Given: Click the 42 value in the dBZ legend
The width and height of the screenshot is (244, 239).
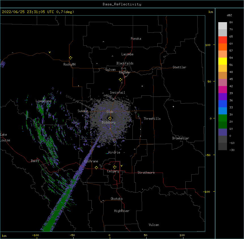Looking at the screenshot, I should (231, 86).
